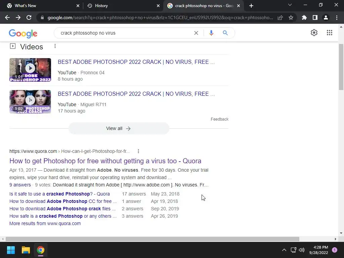Click scroll right arrow at bottom
344x258 pixels.
(336, 239)
